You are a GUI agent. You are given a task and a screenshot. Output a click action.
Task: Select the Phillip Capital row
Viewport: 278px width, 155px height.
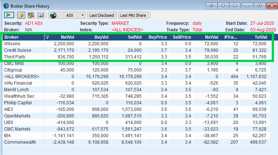click(136, 102)
